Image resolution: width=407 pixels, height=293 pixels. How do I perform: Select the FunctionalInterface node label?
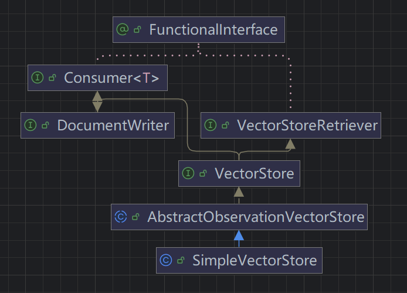point(213,29)
